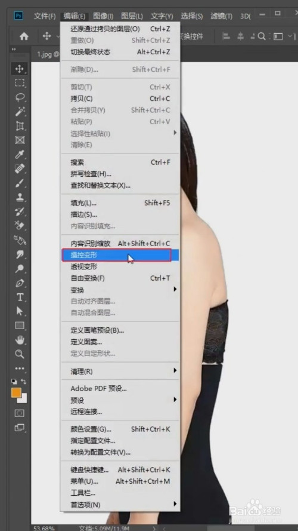Choose 内容识别缩放 menu entry

pos(120,244)
